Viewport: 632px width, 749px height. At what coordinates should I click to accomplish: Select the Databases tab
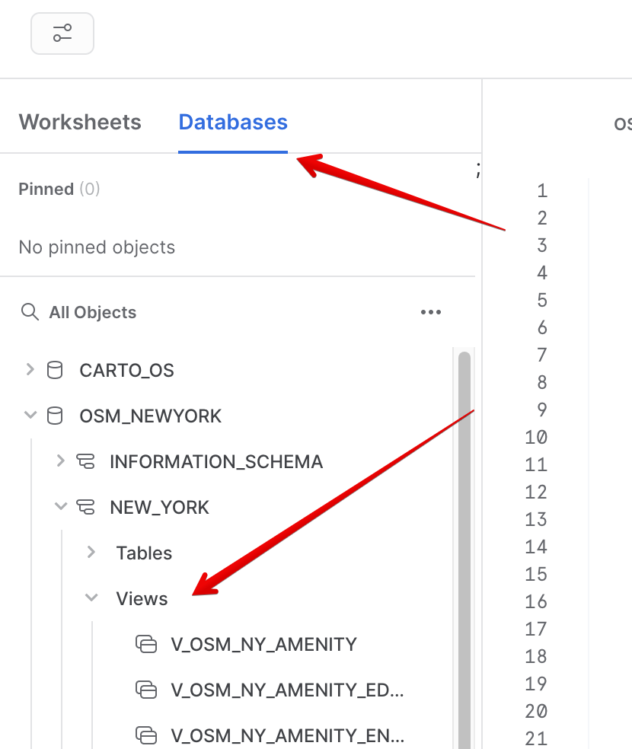[233, 122]
